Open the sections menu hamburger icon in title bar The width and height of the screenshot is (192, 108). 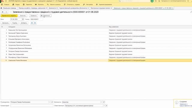point(6,1)
